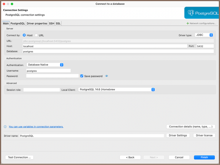The width and height of the screenshot is (220, 165).
Task: Select the Host radio button
Action: pyautogui.click(x=24, y=35)
